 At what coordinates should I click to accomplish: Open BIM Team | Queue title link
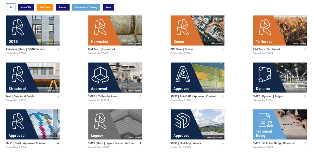[182, 49]
